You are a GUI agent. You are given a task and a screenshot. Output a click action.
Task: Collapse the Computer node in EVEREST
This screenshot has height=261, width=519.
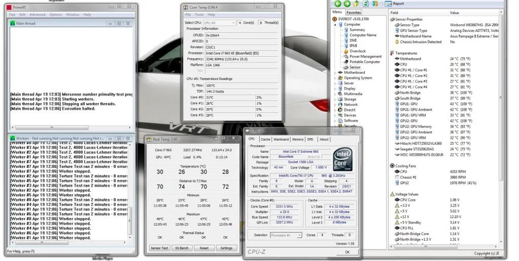pyautogui.click(x=335, y=24)
